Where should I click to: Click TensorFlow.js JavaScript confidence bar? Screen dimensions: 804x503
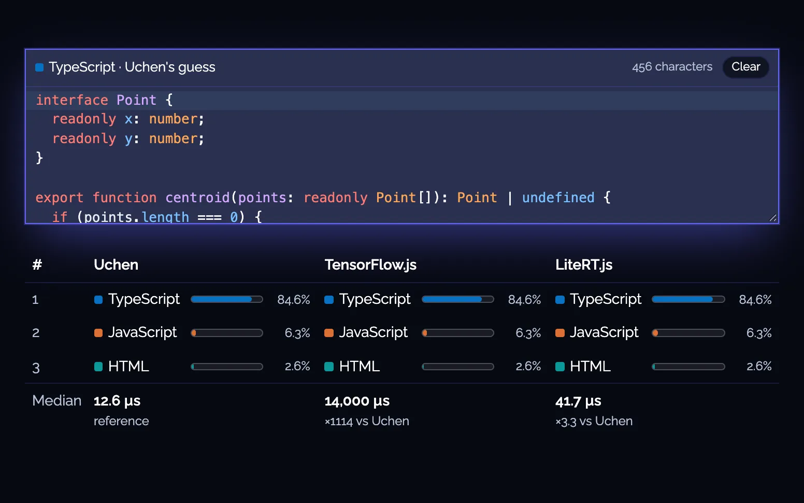[458, 333]
